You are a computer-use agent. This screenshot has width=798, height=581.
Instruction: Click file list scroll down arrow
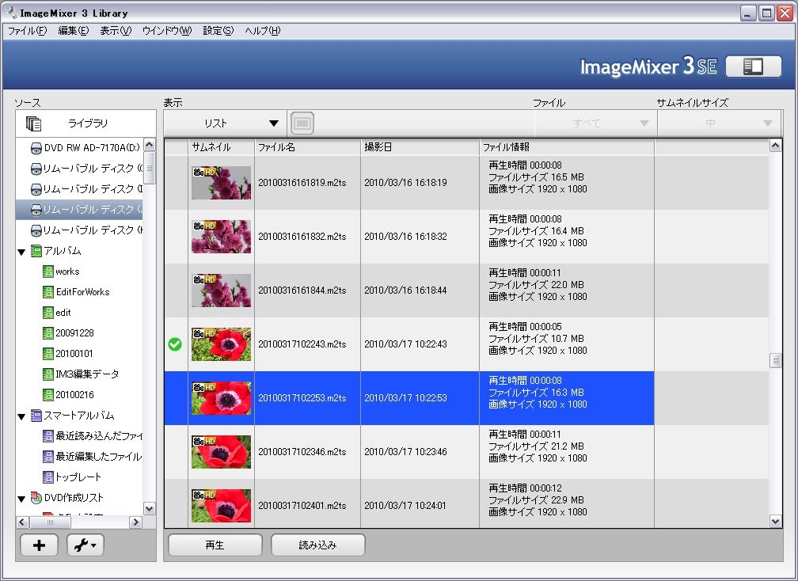click(x=775, y=521)
